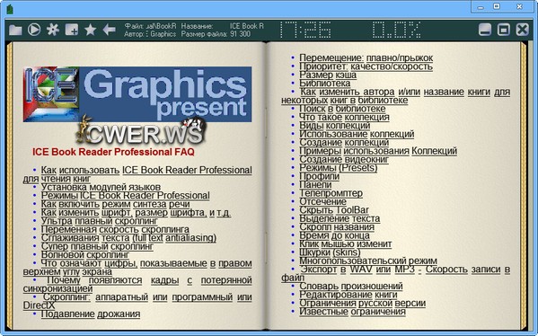Image resolution: width=538 pixels, height=336 pixels.
Task: Open FAQ entry Время до конца
Action: click(x=334, y=235)
